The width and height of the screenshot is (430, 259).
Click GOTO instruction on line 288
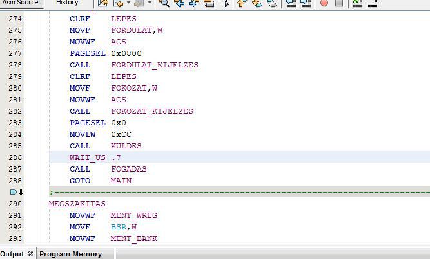(x=79, y=181)
